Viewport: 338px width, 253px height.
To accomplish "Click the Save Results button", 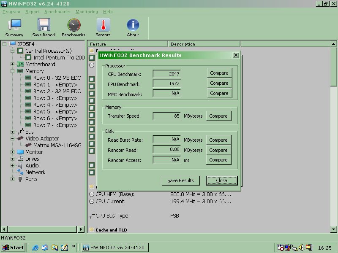I will point(180,180).
